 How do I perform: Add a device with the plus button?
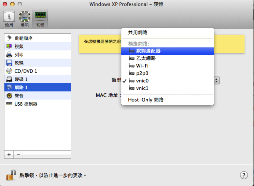coord(9,155)
